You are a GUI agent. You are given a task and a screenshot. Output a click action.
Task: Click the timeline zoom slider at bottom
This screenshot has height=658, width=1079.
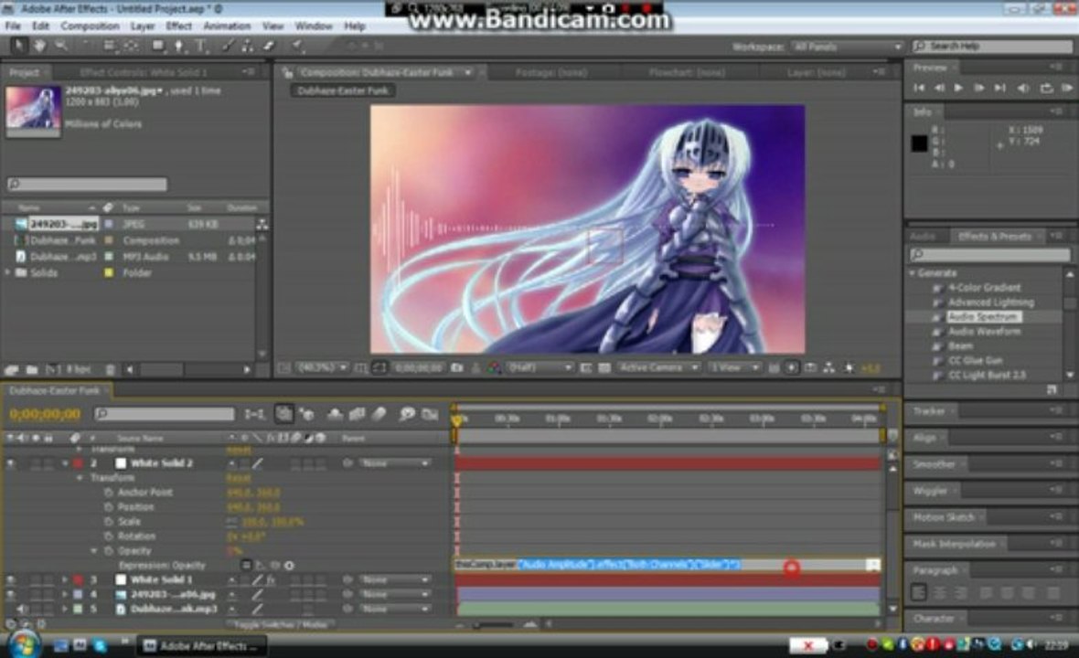pyautogui.click(x=494, y=624)
